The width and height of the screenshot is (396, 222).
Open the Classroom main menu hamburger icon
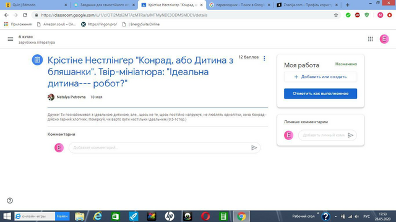point(11,39)
